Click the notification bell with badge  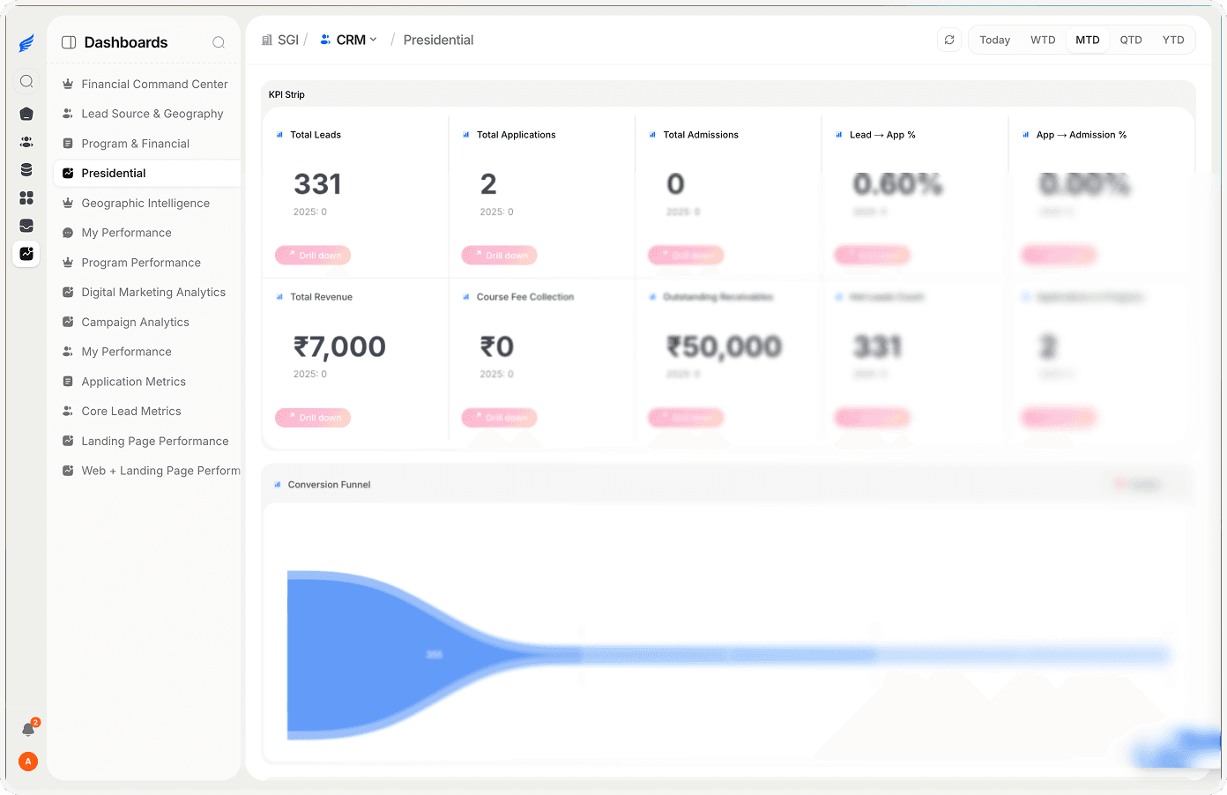click(x=28, y=729)
